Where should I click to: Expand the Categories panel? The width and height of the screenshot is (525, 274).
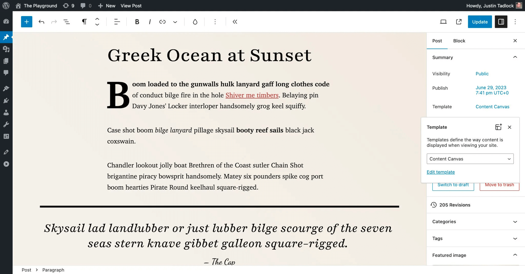[x=476, y=222]
